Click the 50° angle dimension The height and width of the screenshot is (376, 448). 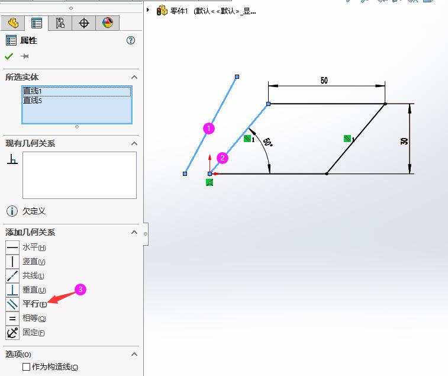coord(267,142)
